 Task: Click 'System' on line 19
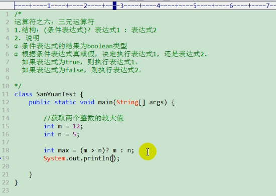pyautogui.click(x=54, y=158)
